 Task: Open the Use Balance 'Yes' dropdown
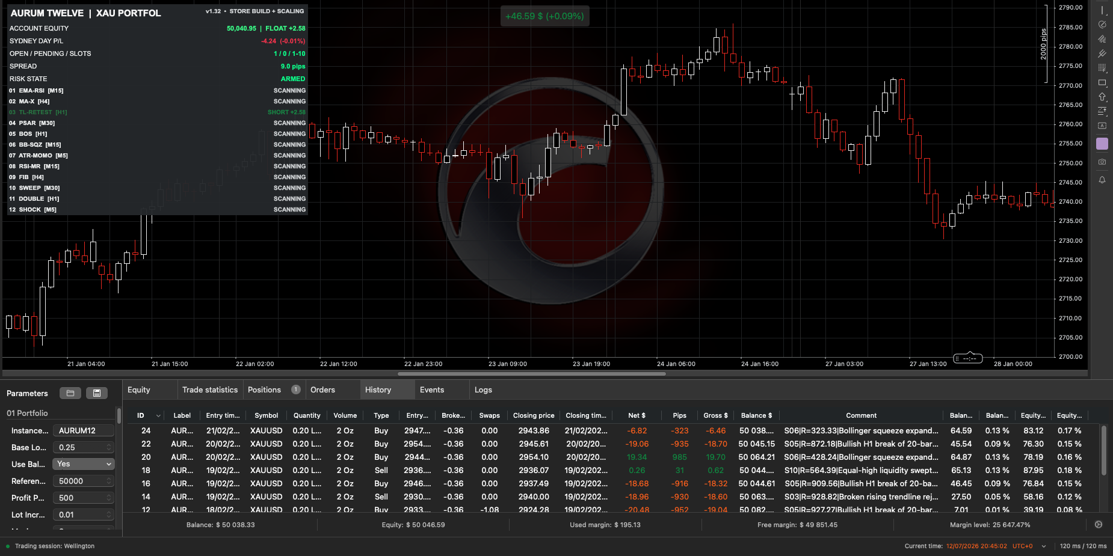pyautogui.click(x=84, y=464)
